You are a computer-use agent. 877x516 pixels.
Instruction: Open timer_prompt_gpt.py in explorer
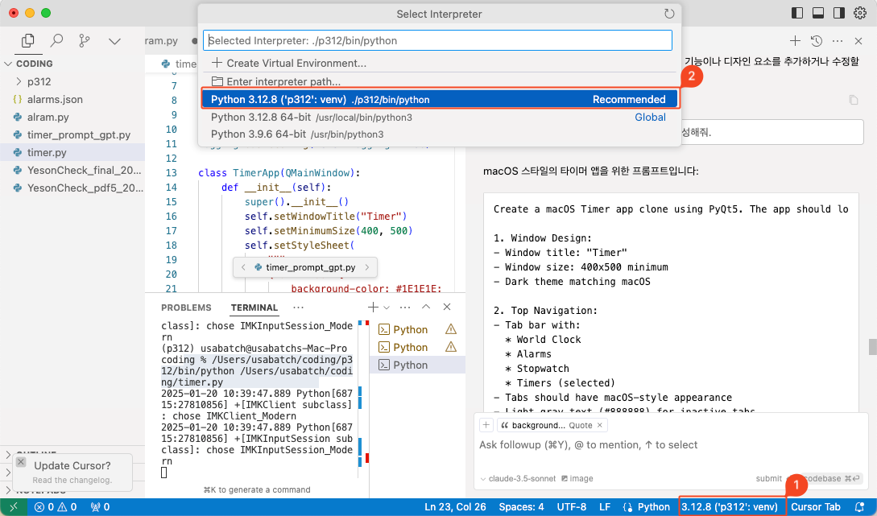click(x=72, y=134)
